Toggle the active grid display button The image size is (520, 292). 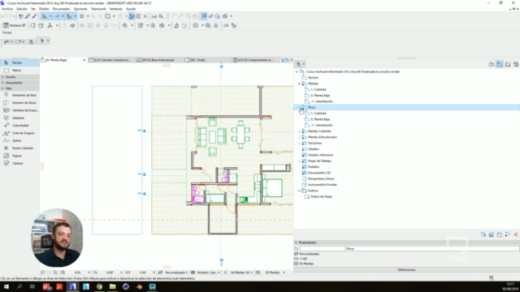pyautogui.click(x=204, y=16)
